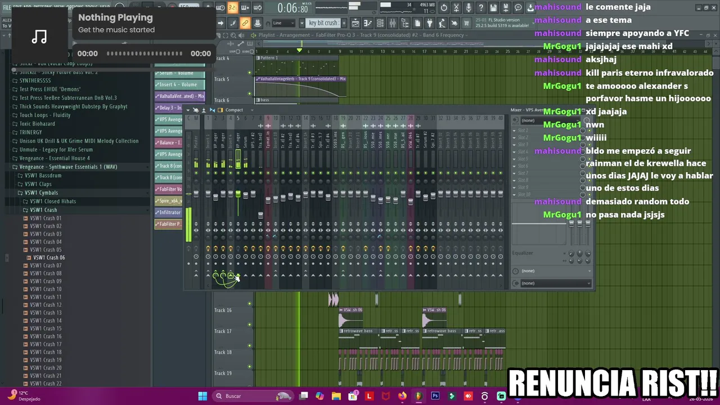Open Toxic Biohazard browser entry
This screenshot has height=405, width=720.
(x=37, y=124)
